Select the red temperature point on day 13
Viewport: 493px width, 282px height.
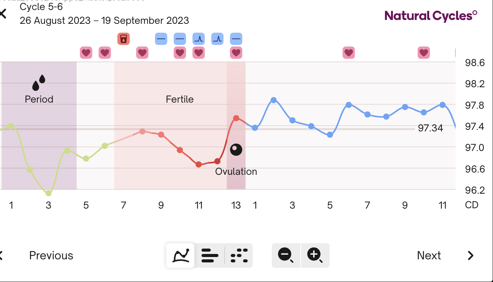(236, 118)
